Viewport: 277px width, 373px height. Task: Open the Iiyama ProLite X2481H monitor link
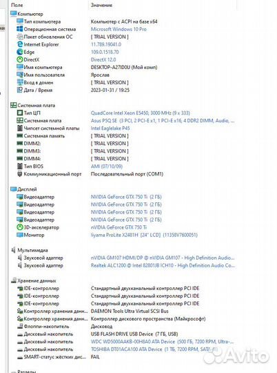click(x=144, y=235)
